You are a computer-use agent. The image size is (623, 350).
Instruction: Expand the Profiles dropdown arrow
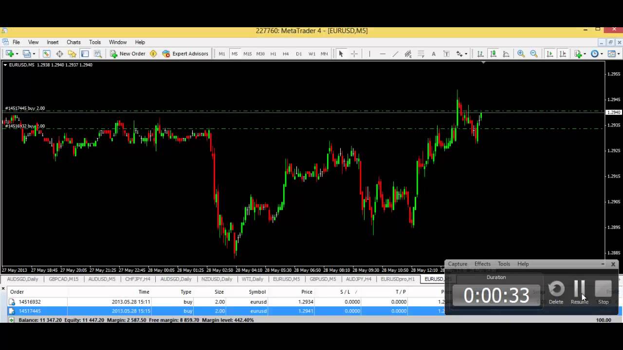34,53
